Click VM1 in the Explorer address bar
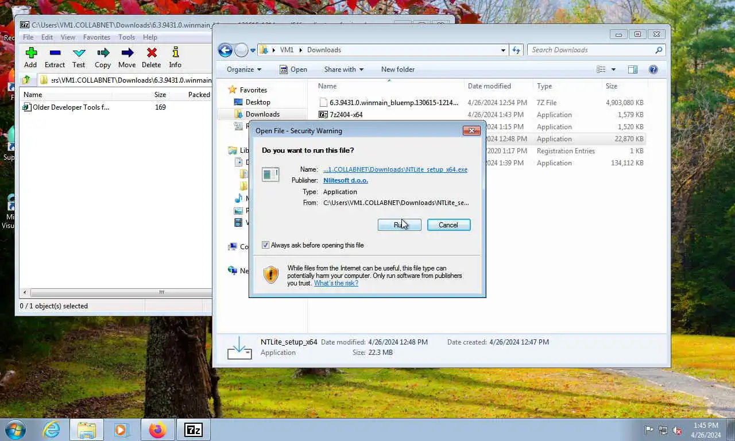The height and width of the screenshot is (441, 735). pos(287,50)
